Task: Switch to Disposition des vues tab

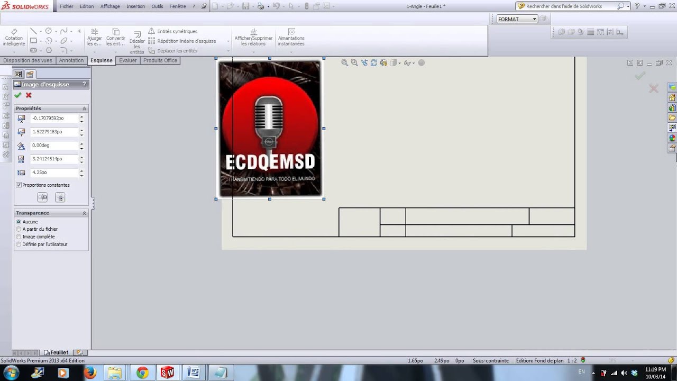Action: [x=28, y=60]
